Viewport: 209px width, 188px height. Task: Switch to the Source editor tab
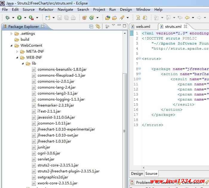[x=151, y=174]
